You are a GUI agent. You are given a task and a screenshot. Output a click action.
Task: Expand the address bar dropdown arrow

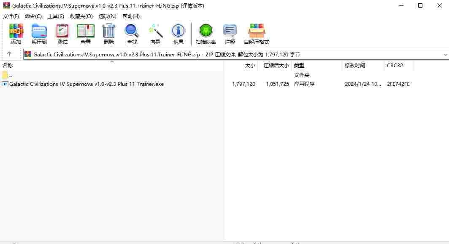(x=445, y=55)
